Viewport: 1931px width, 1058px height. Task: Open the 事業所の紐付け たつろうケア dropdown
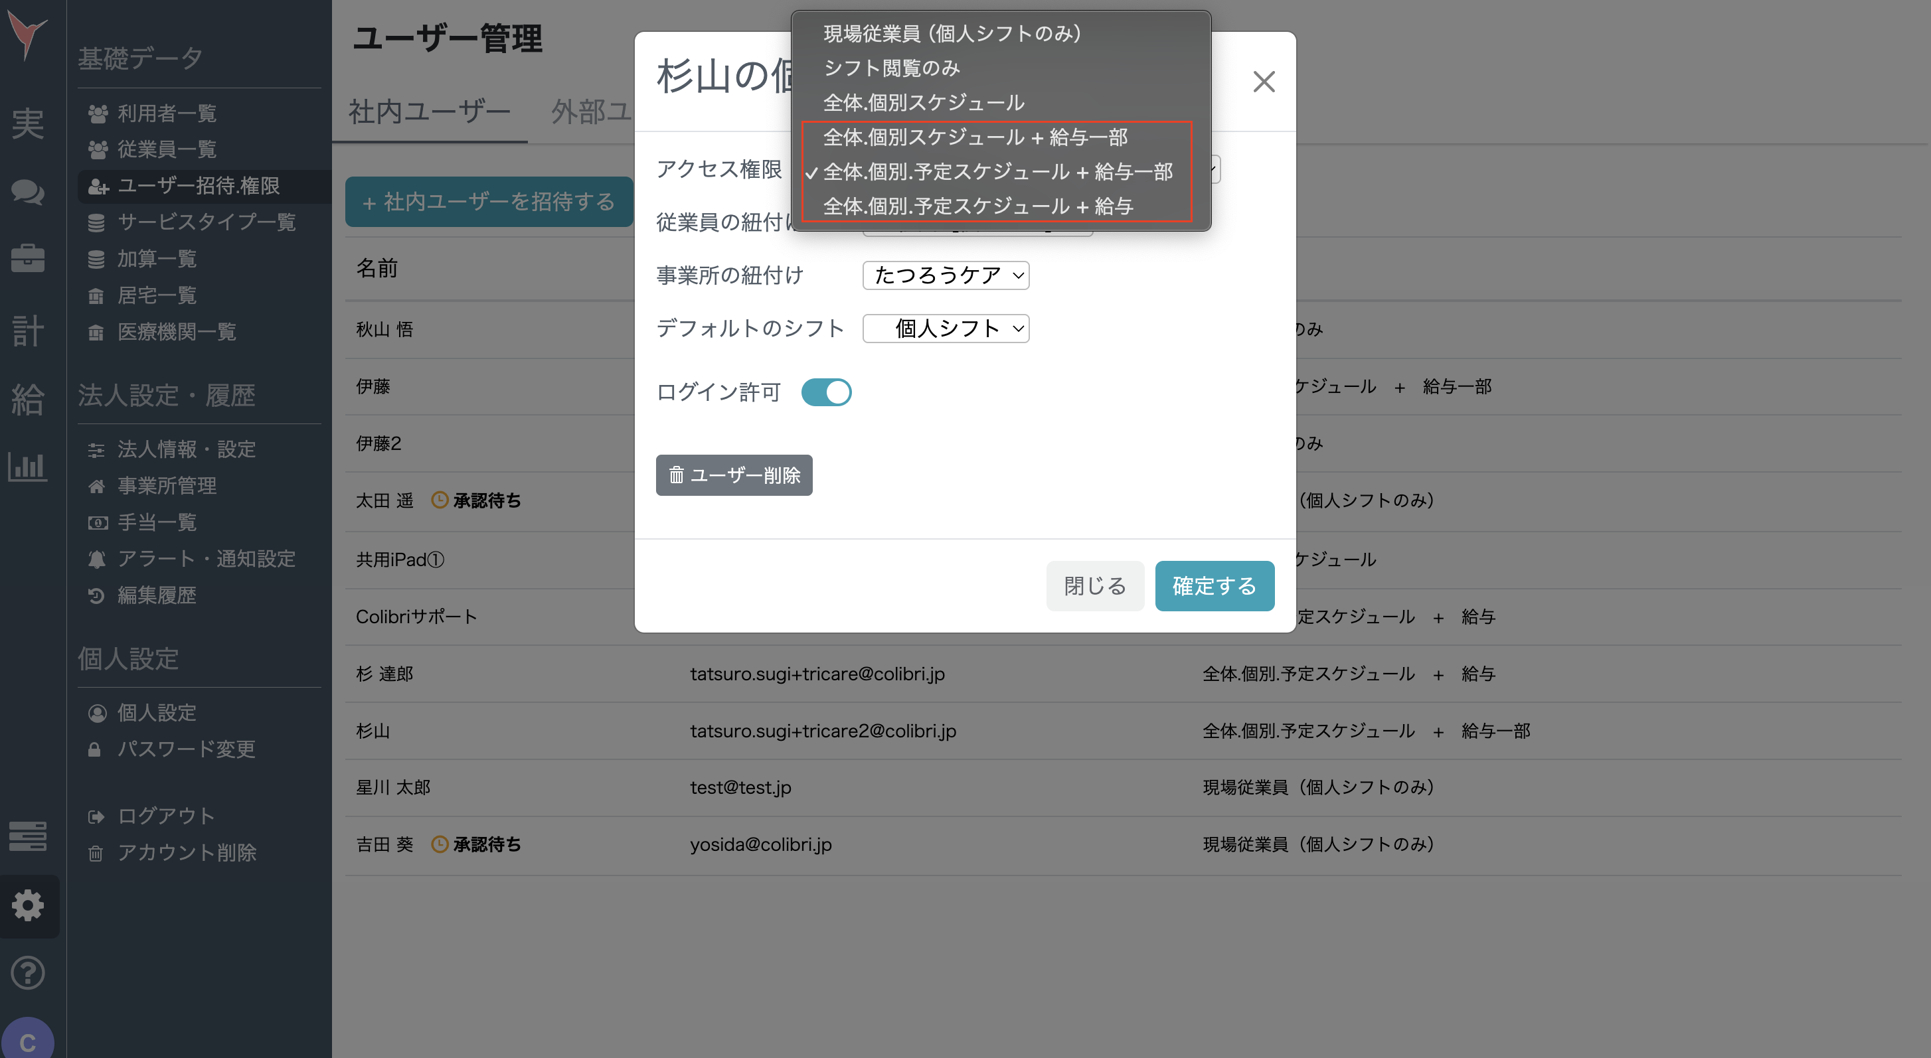(946, 275)
